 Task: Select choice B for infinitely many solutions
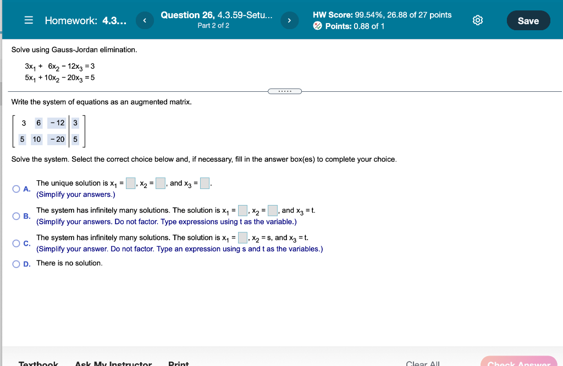(x=16, y=216)
